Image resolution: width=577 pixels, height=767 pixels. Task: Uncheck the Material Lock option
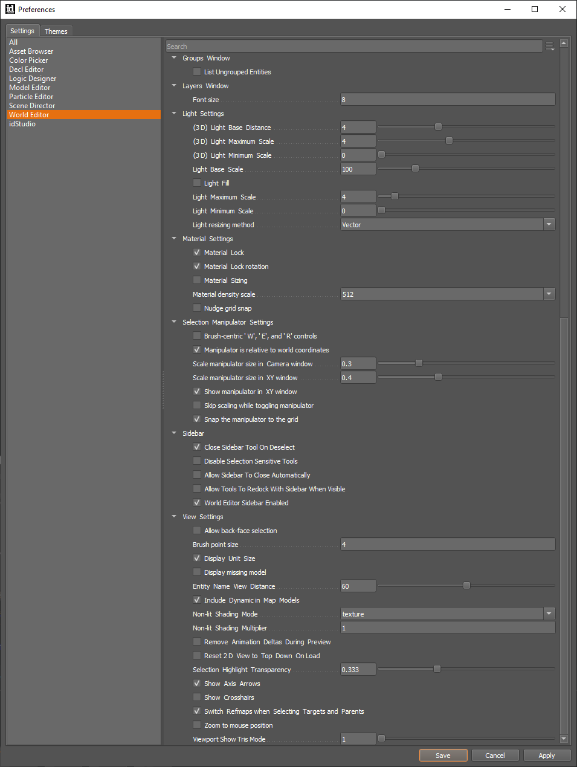coord(197,252)
